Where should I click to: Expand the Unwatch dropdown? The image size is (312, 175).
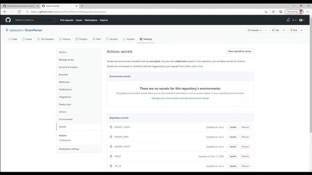tap(254, 30)
